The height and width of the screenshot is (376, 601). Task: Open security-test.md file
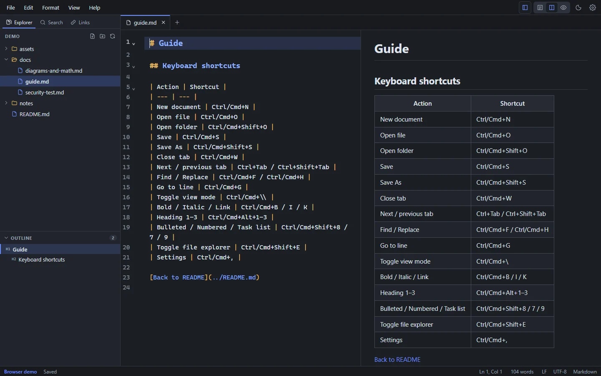(60, 92)
